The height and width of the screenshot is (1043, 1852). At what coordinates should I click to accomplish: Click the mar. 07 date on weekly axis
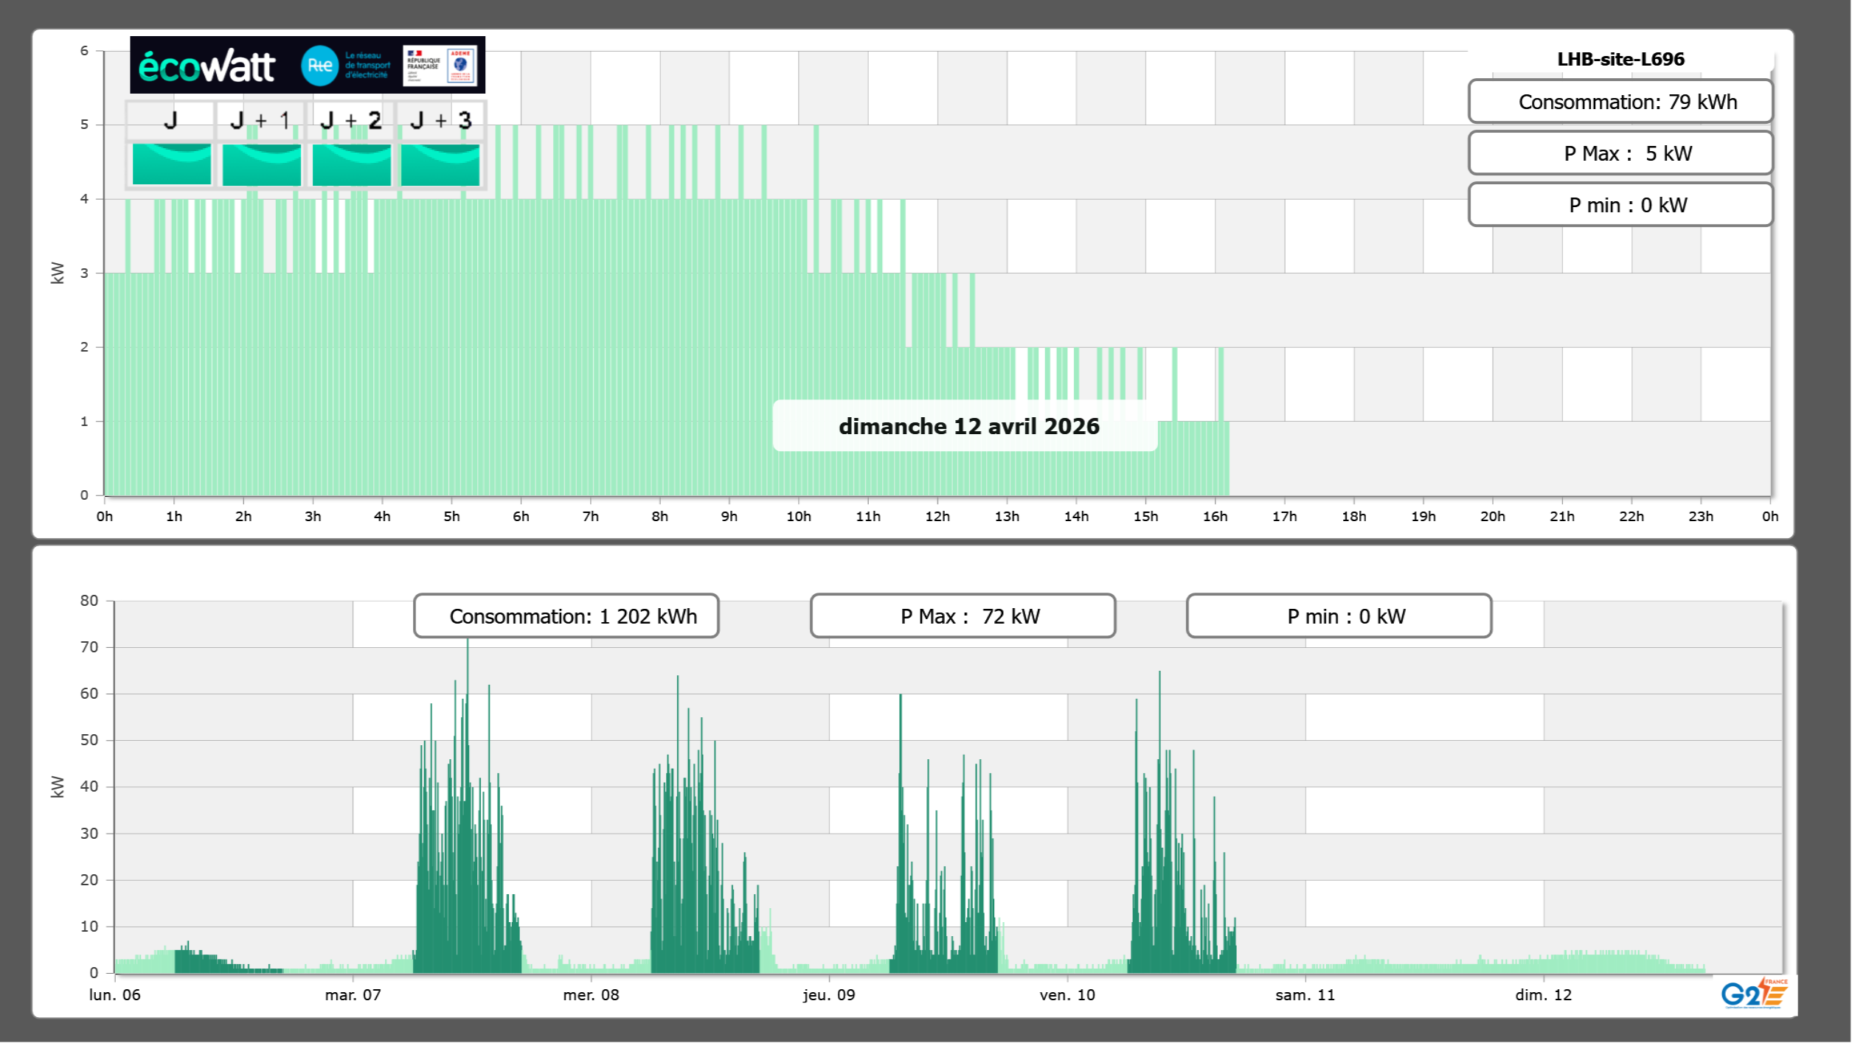point(353,995)
